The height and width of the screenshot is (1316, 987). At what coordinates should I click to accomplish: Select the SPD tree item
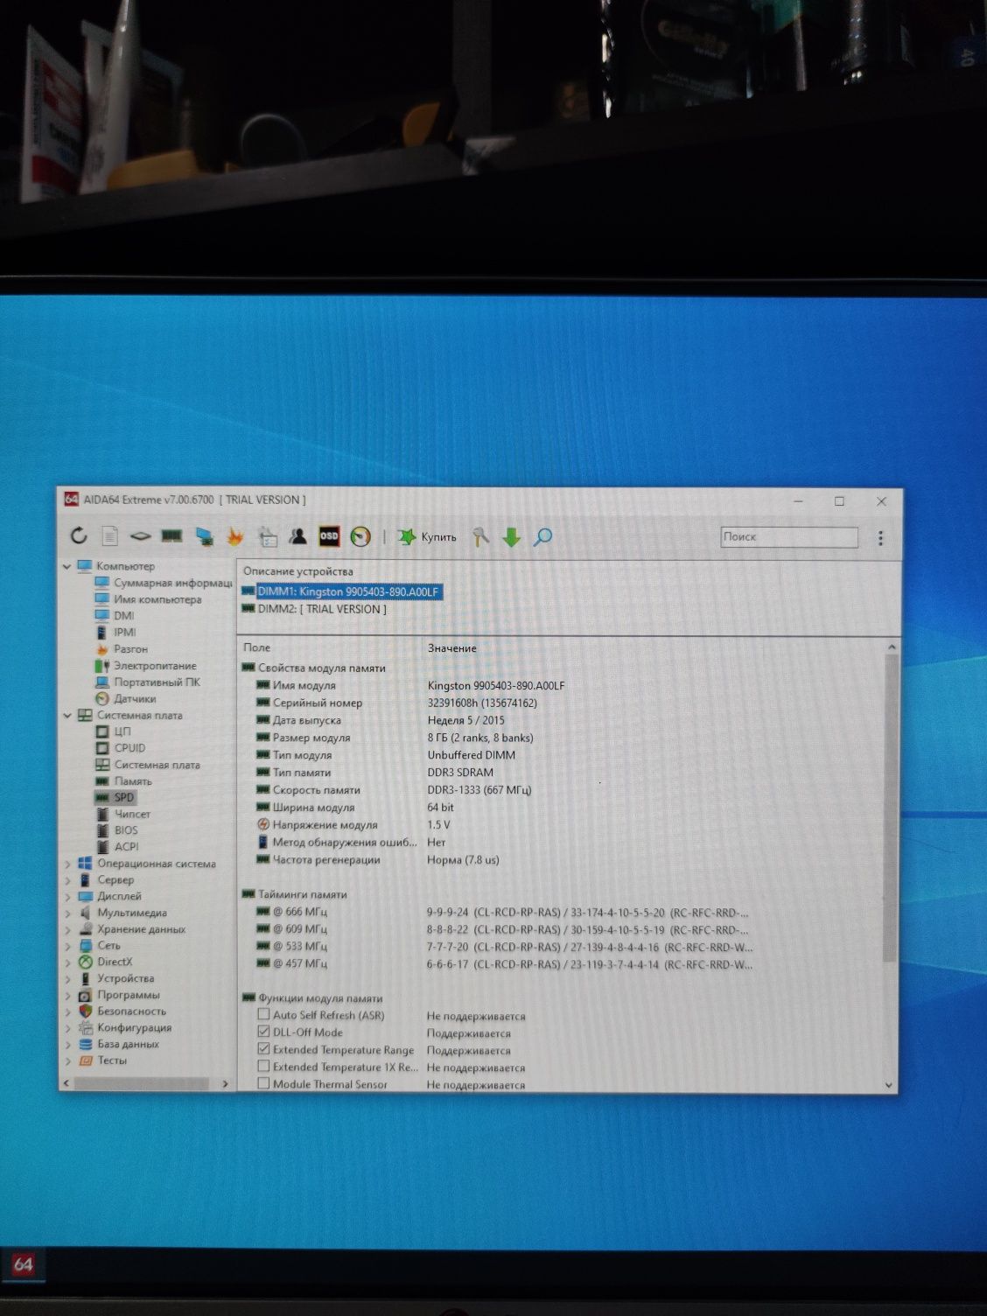[124, 797]
